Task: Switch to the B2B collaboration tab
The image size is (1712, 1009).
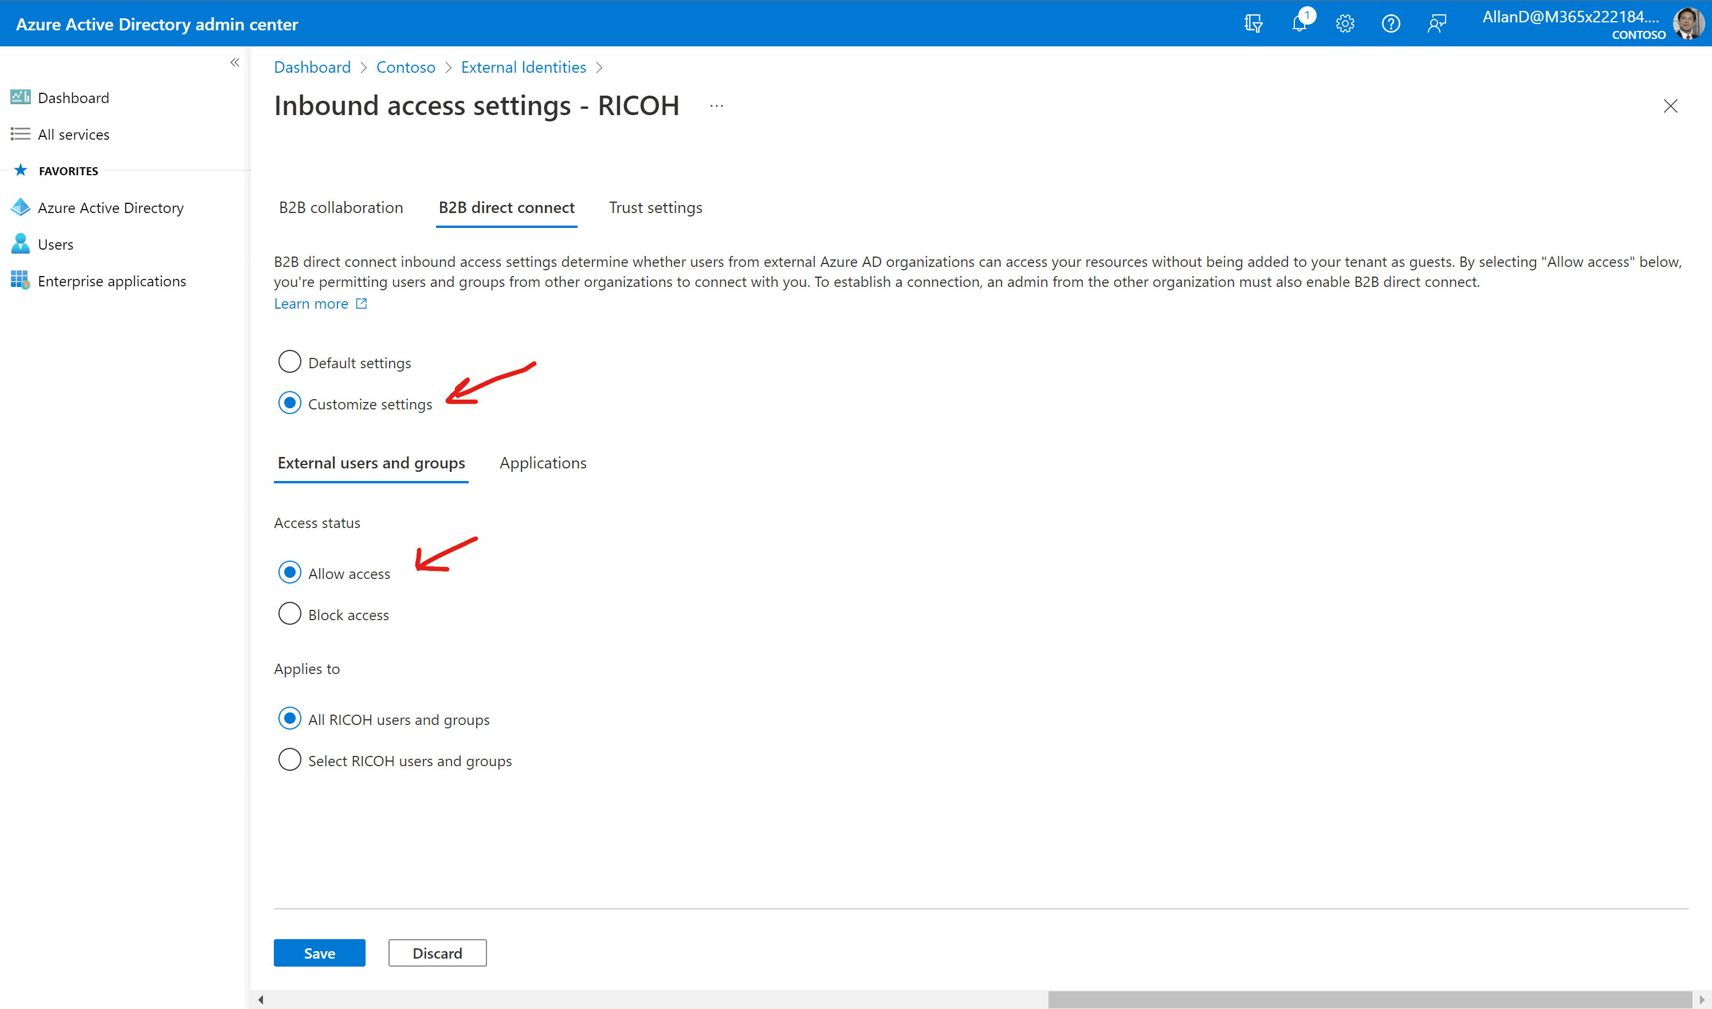Action: [x=341, y=207]
